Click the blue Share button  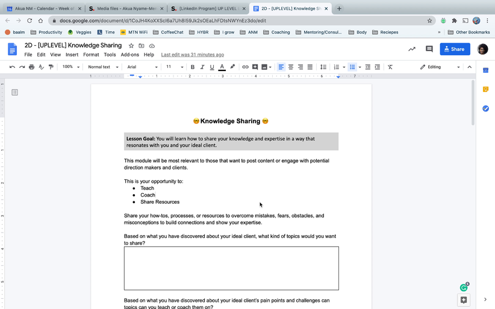click(x=455, y=49)
